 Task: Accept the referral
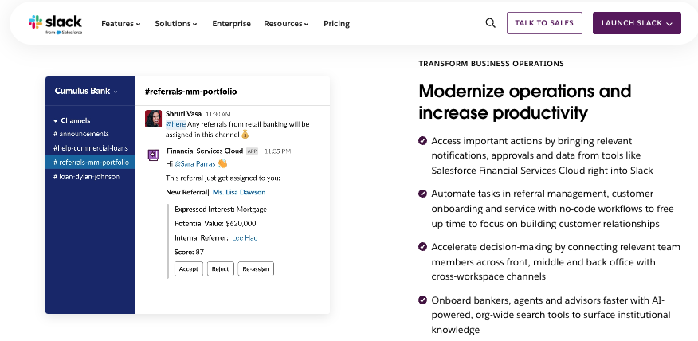(x=188, y=268)
